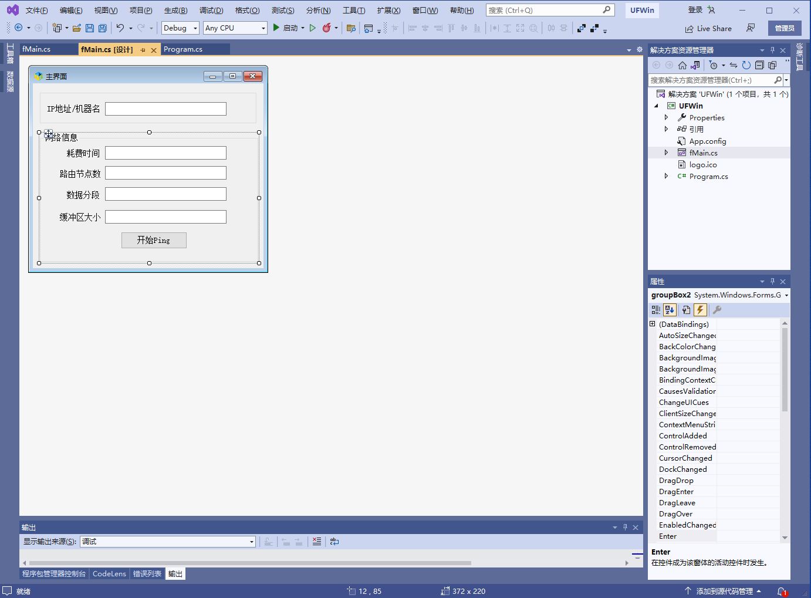Toggle Properties view button in Properties panel

click(x=686, y=310)
